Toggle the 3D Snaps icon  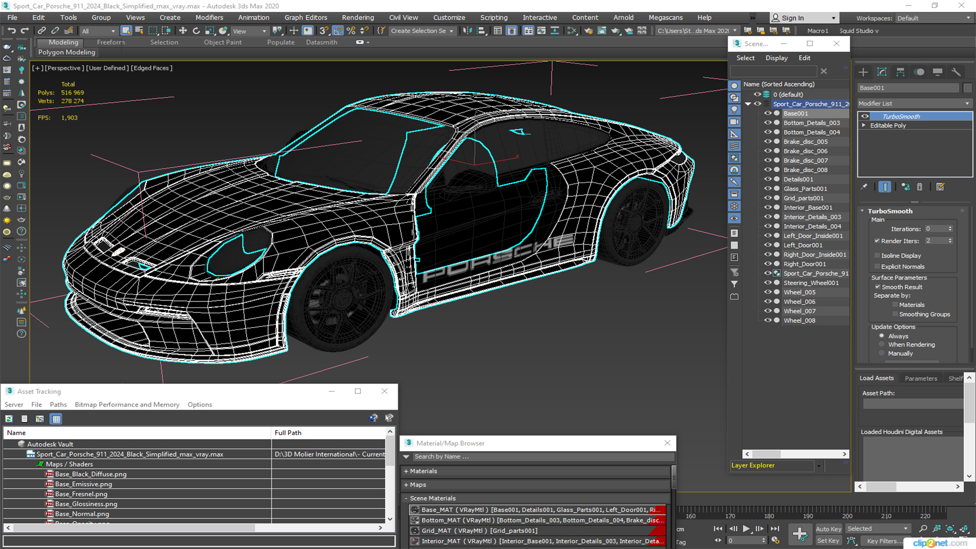[324, 31]
